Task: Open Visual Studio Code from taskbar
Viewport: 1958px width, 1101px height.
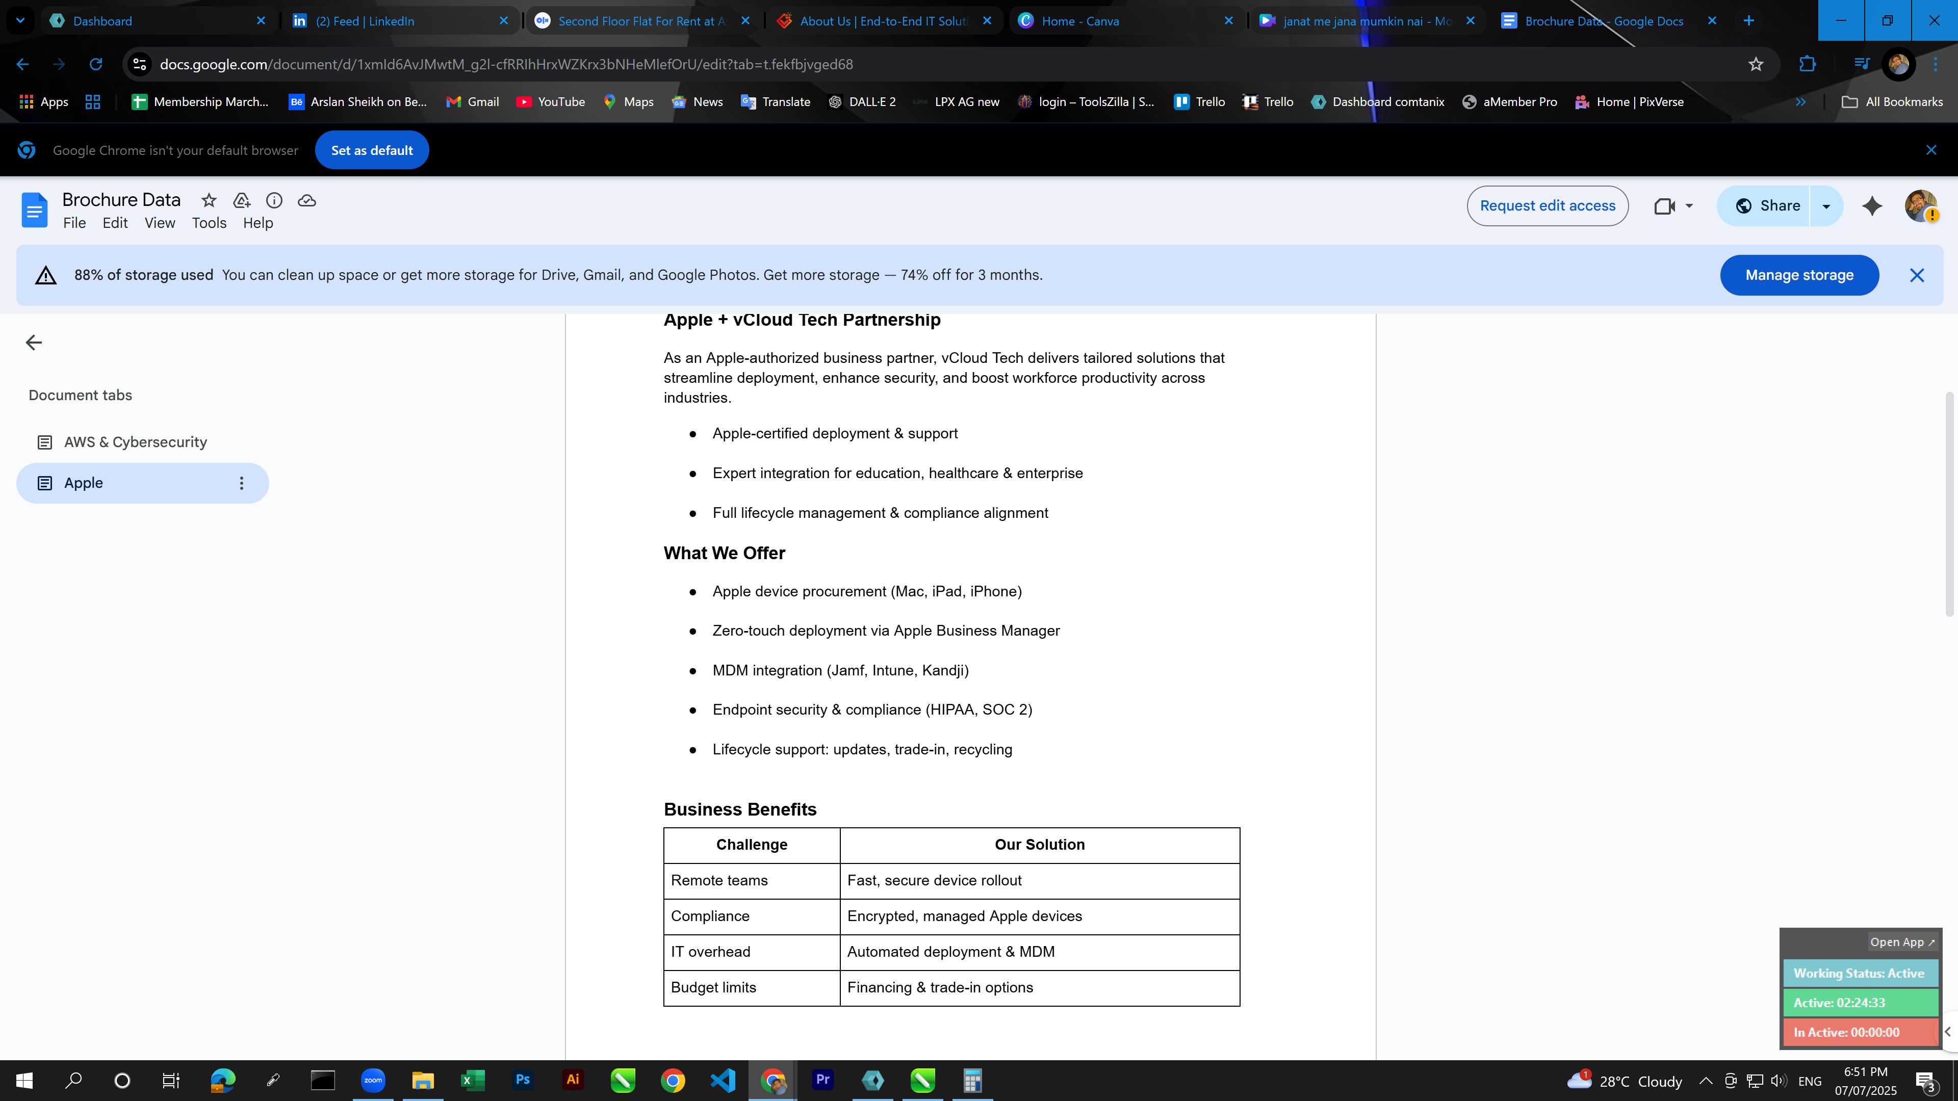Action: [x=723, y=1081]
